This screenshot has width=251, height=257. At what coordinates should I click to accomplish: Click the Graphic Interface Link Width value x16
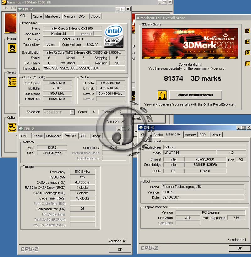(188, 218)
